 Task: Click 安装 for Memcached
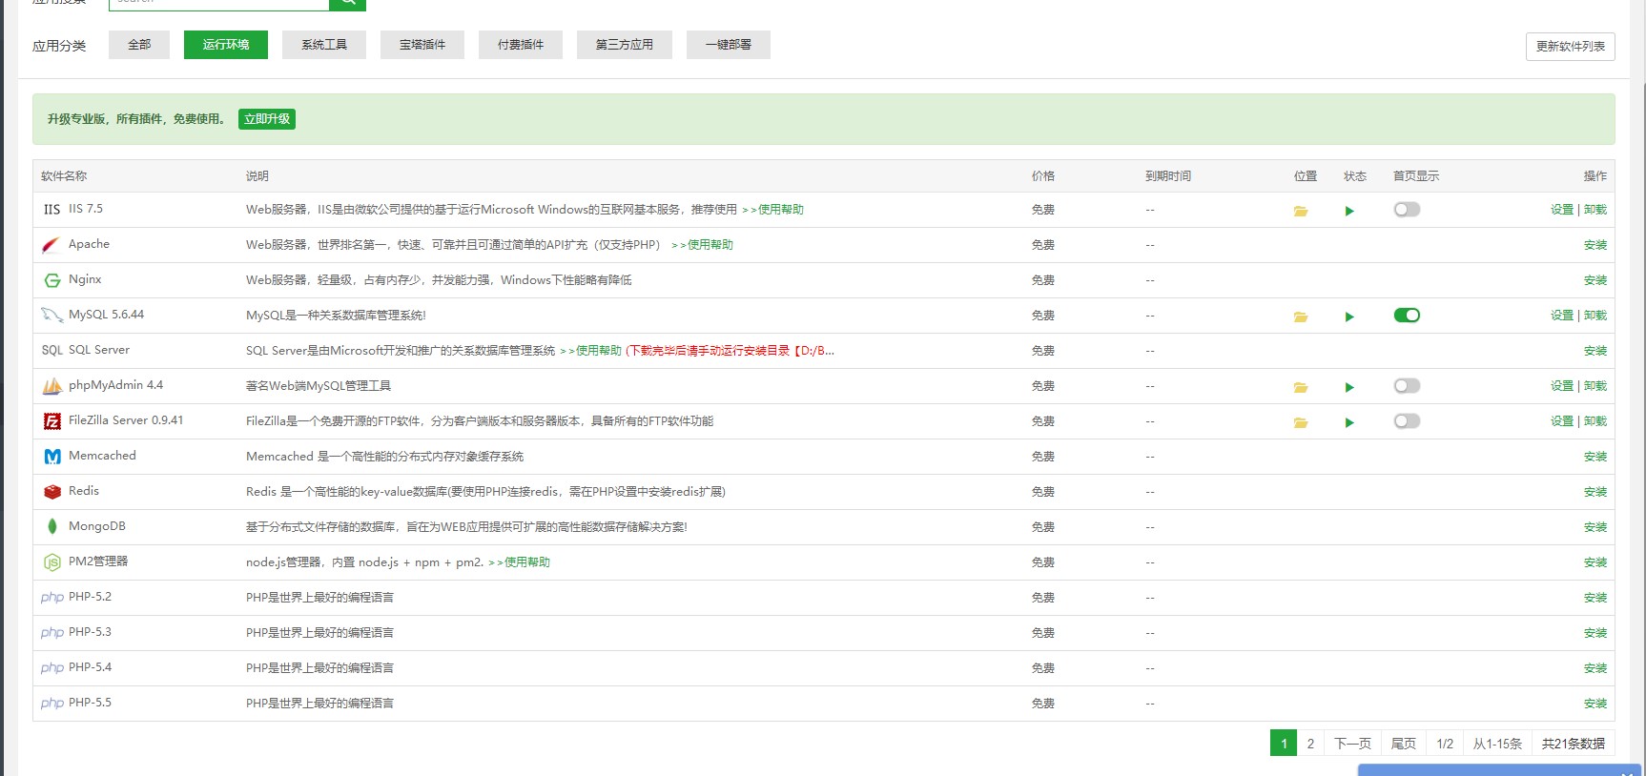point(1595,457)
